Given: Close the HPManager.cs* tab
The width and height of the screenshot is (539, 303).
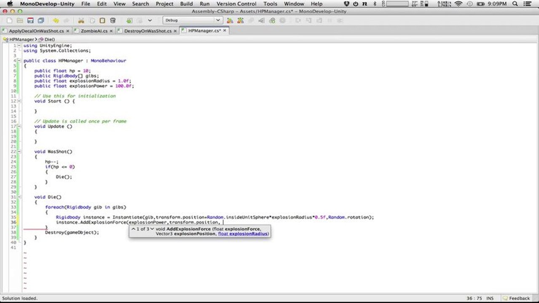Looking at the screenshot, I should 225,31.
